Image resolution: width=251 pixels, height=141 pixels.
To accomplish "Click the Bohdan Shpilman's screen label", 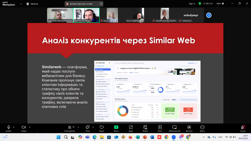I will tap(81, 4).
